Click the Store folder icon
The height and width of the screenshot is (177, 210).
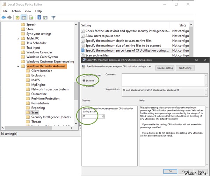point(23,29)
